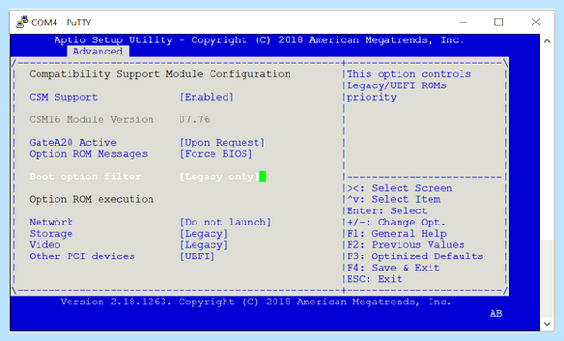Screen dimensions: 564x341
Task: Click the ^v: Select Item help line
Action: 394,199
